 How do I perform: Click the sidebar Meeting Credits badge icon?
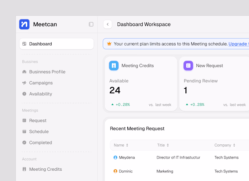[x=24, y=169]
